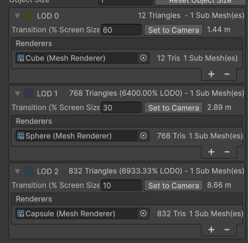Focus LOD 2 transition field showing 10
The width and height of the screenshot is (249, 243).
point(121,185)
